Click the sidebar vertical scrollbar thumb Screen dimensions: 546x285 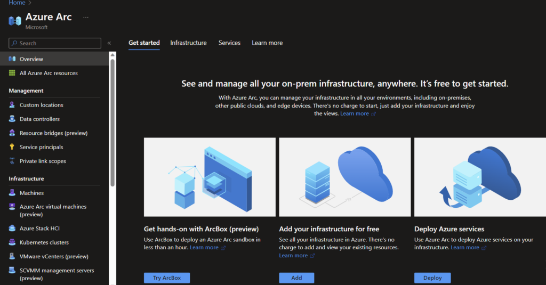click(x=113, y=123)
